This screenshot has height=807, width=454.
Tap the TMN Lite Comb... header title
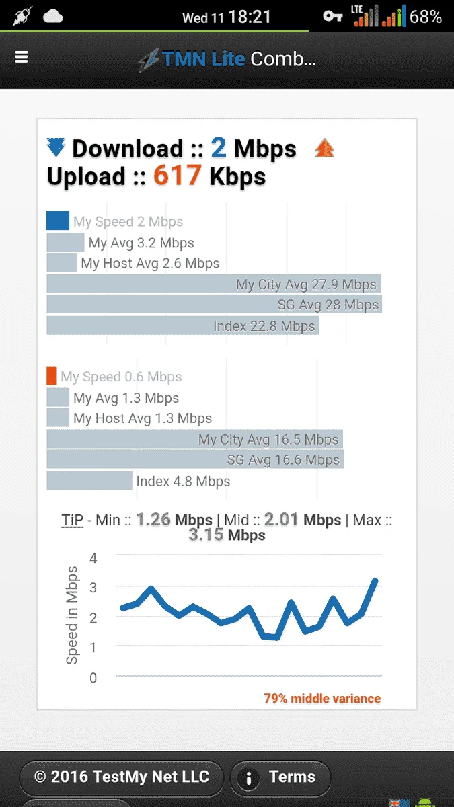pos(227,59)
